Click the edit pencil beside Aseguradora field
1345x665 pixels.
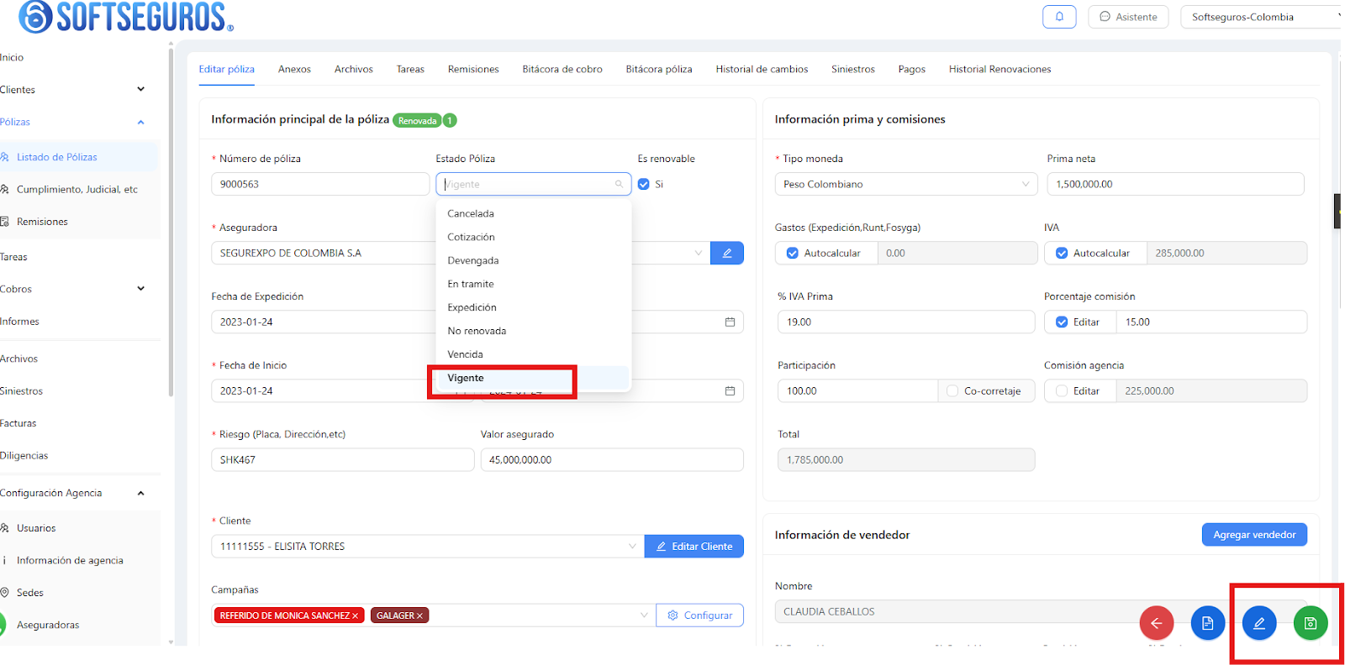pos(727,253)
